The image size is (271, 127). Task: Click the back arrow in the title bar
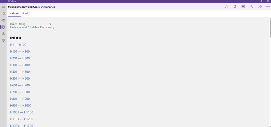click(3, 1)
